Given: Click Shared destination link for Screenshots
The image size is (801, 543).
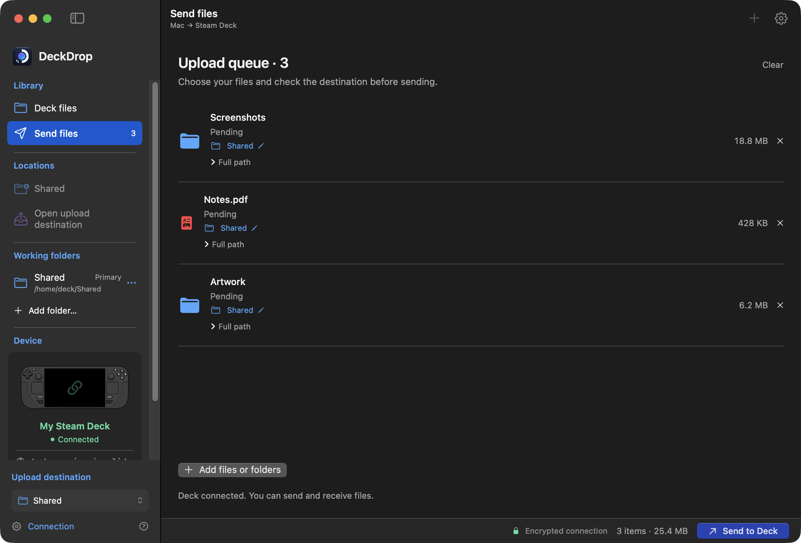Looking at the screenshot, I should pos(240,146).
